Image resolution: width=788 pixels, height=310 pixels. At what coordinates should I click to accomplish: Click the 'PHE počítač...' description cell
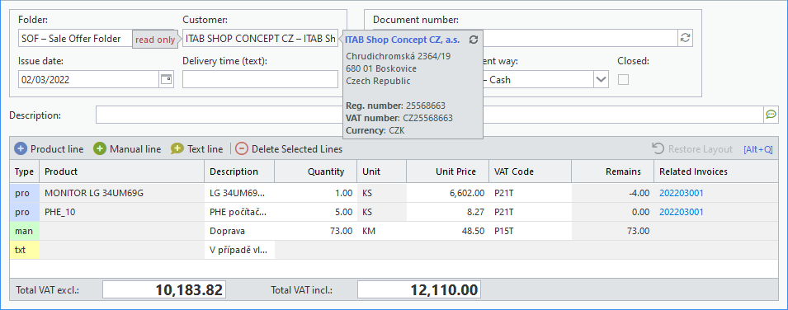[239, 212]
